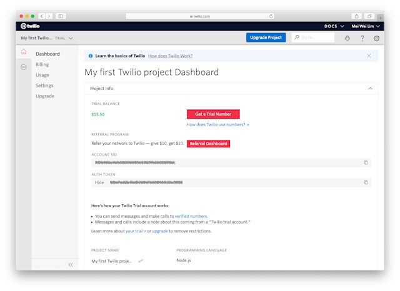400x291 pixels.
Task: Follow the upgrade link in trial text
Action: tap(160, 231)
